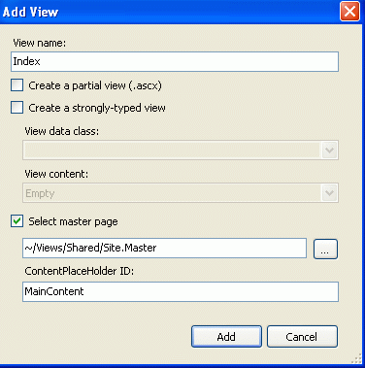Click the Create a strongly-typed view label
The width and height of the screenshot is (365, 368).
tap(97, 108)
